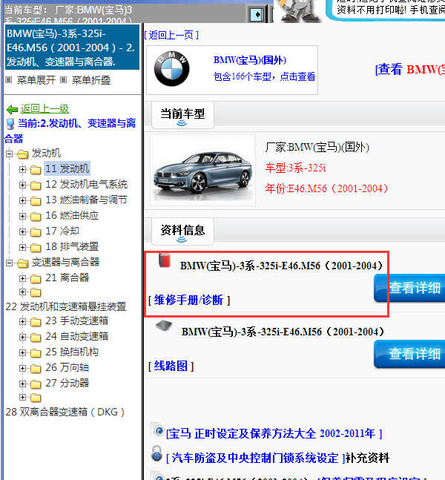Click the 菜单折叠 icon
This screenshot has height=480, width=445.
pos(63,80)
